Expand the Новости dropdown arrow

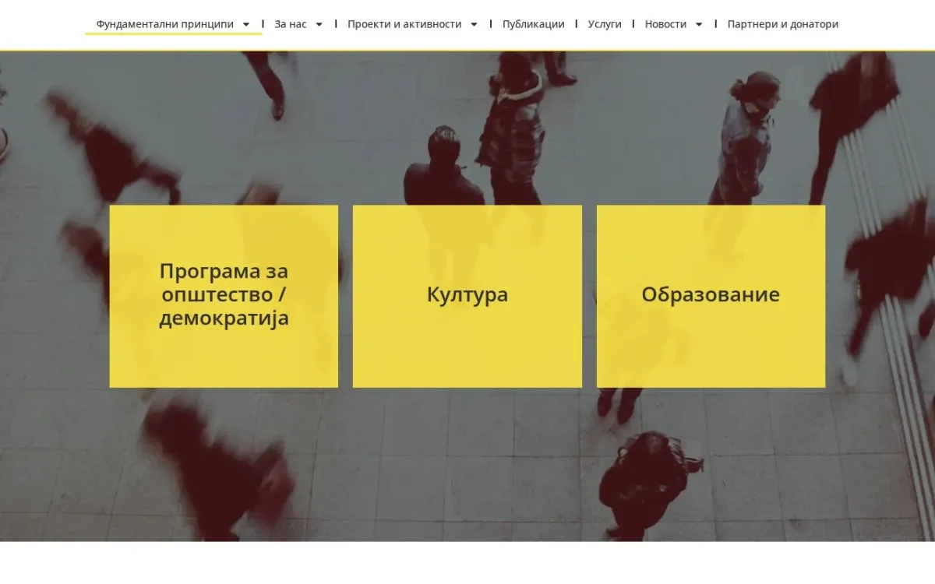[699, 25]
